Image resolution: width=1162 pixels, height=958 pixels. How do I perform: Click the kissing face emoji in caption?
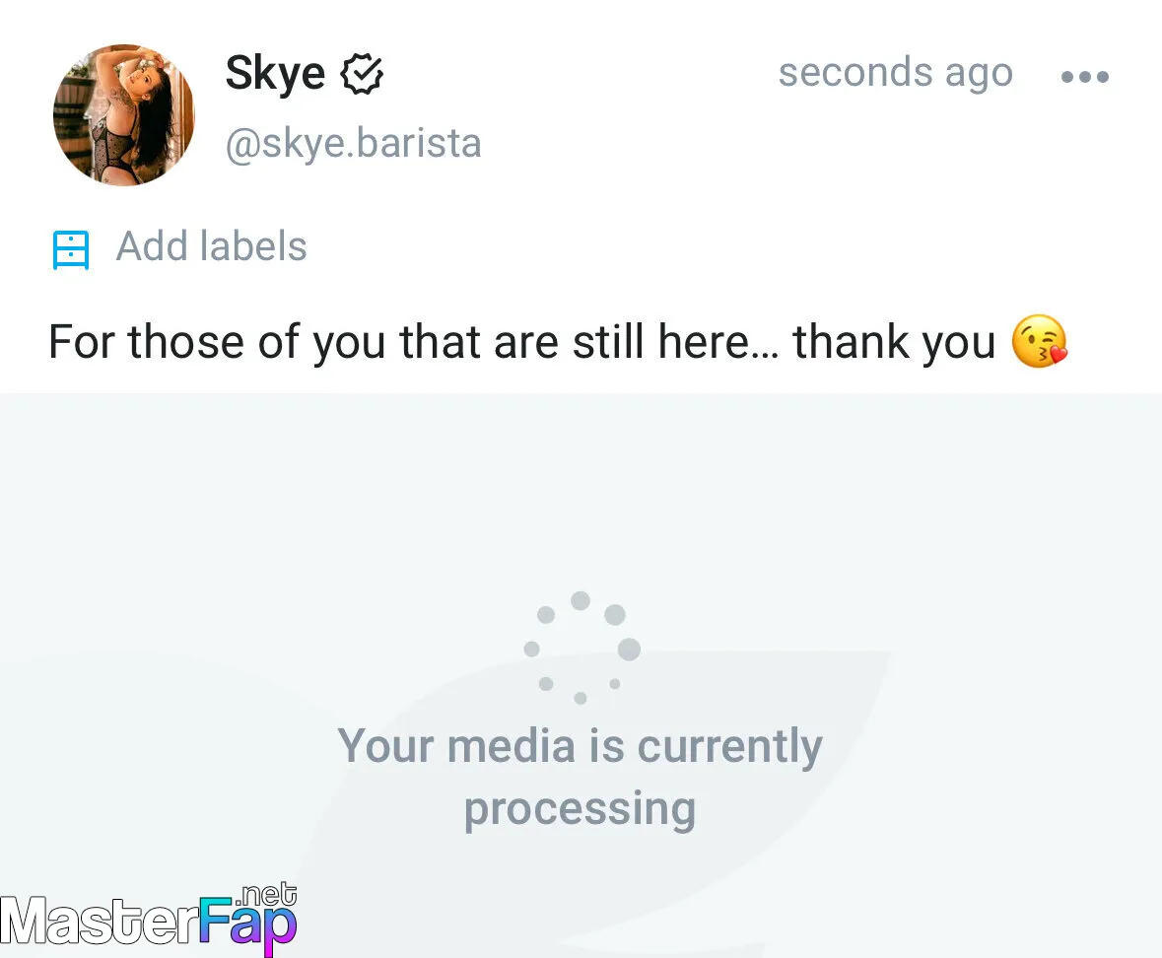tap(1040, 341)
